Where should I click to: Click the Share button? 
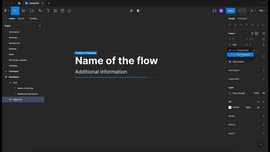231,11
